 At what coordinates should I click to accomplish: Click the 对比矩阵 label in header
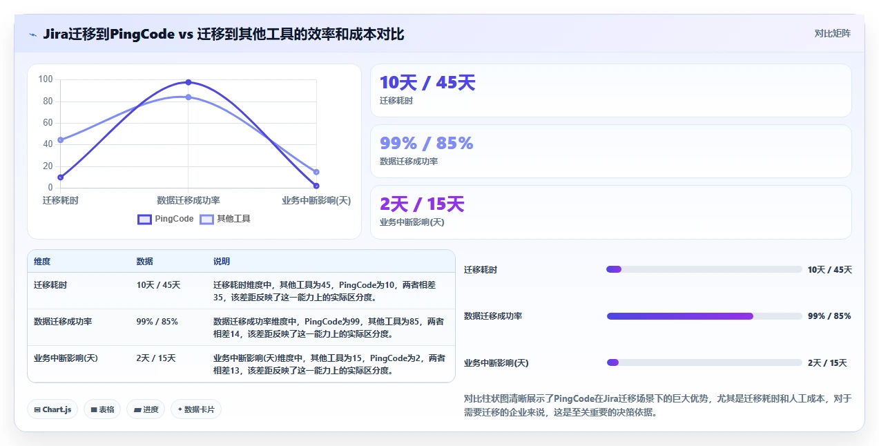[x=832, y=33]
